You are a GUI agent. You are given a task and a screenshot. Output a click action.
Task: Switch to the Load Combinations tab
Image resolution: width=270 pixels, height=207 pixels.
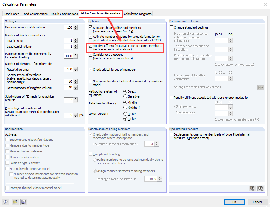[x=35, y=14]
